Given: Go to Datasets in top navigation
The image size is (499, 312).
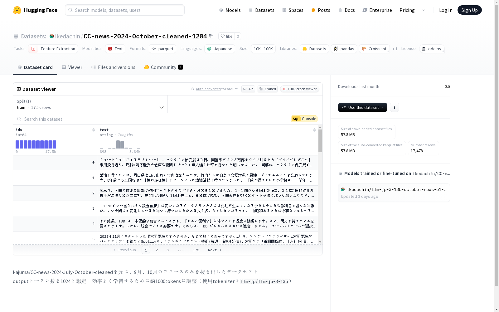Looking at the screenshot, I should click(x=261, y=10).
